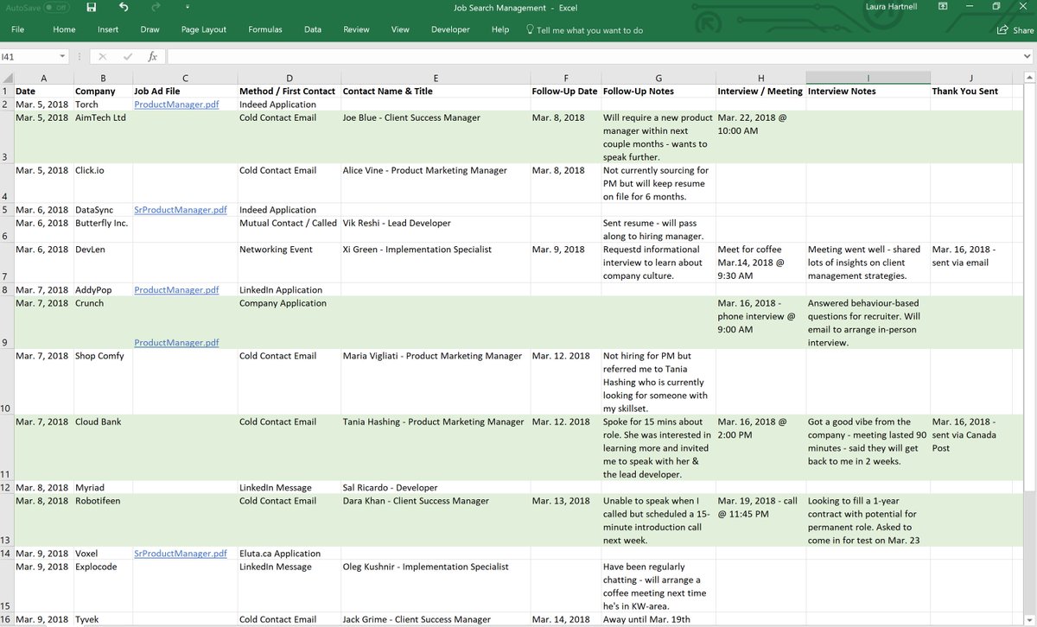Toggle the AutoSave switch
1037x627 pixels.
pos(57,8)
